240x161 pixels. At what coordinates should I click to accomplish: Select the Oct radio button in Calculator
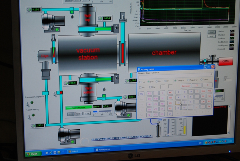157,81
